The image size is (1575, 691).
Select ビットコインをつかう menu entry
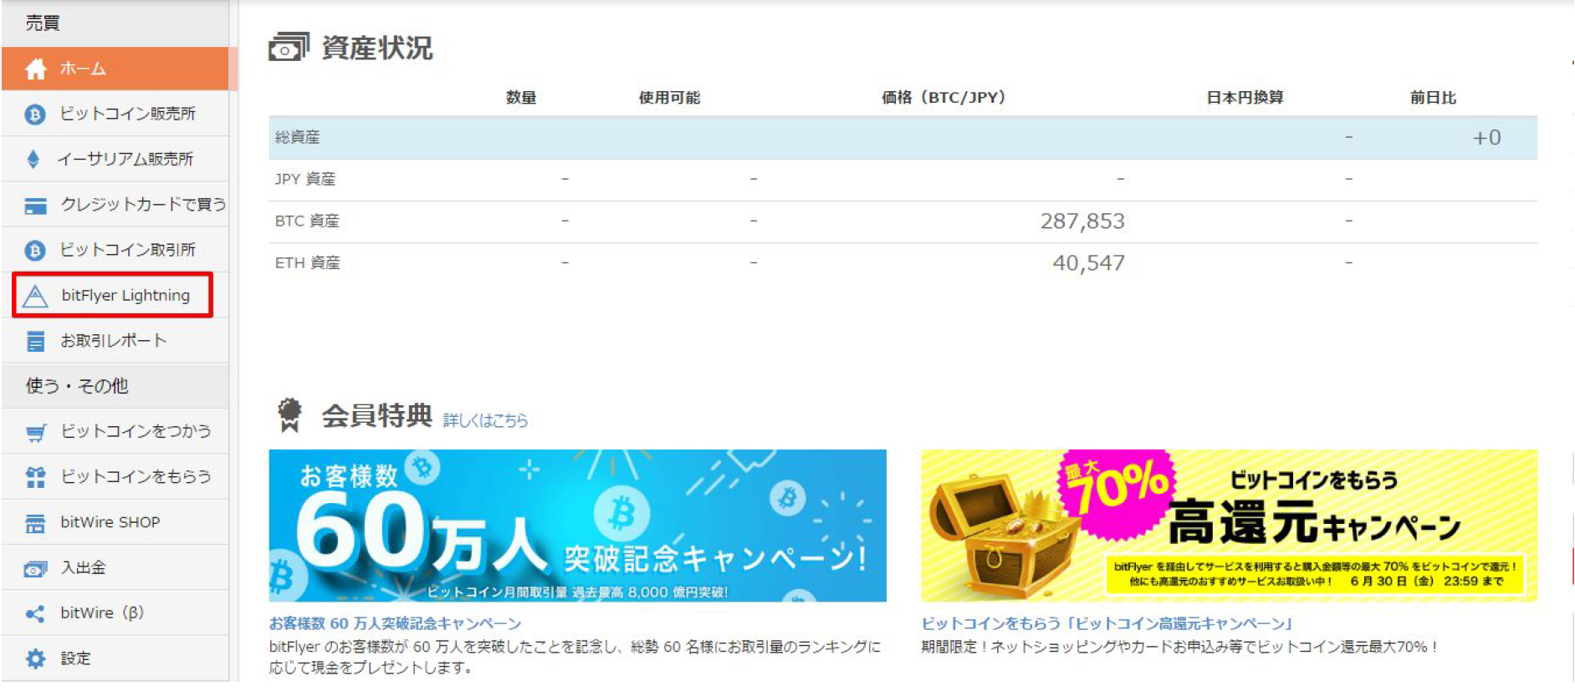coord(115,431)
